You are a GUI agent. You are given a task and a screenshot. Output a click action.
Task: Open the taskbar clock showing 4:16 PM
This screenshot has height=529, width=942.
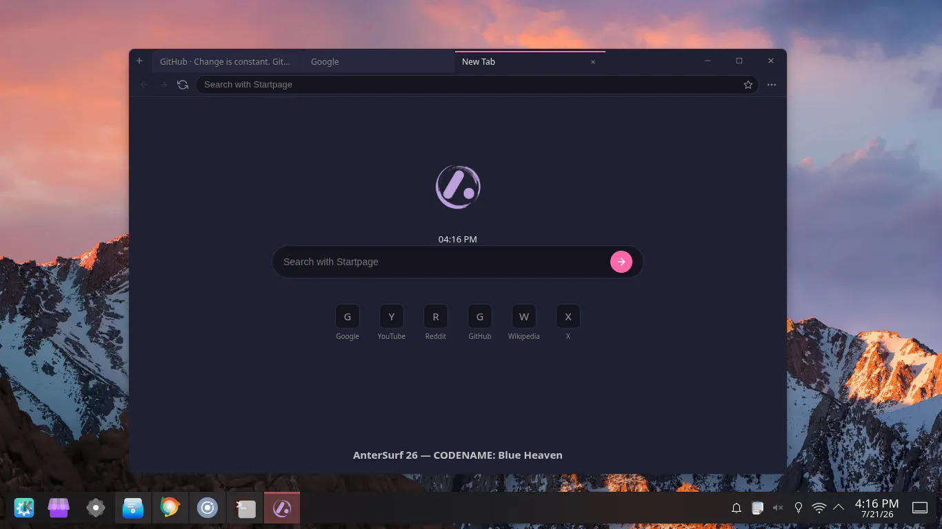(876, 508)
